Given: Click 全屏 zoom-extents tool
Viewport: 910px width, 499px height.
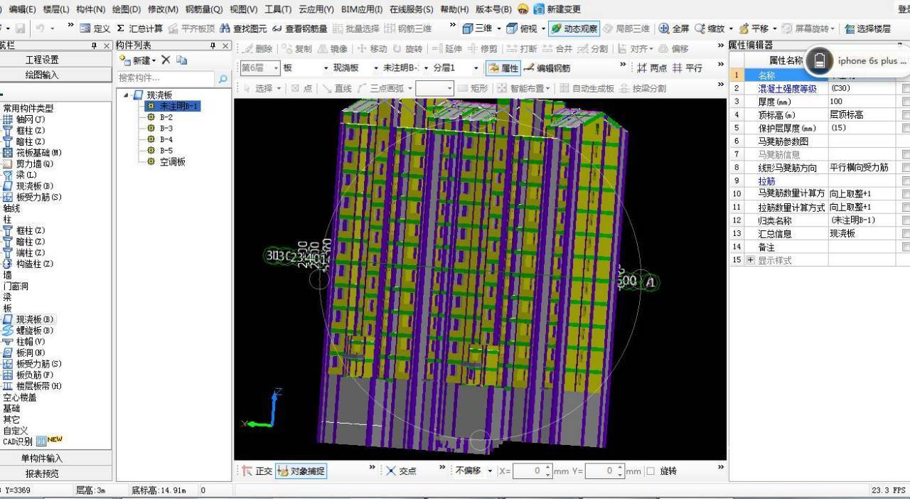Looking at the screenshot, I should (x=674, y=28).
